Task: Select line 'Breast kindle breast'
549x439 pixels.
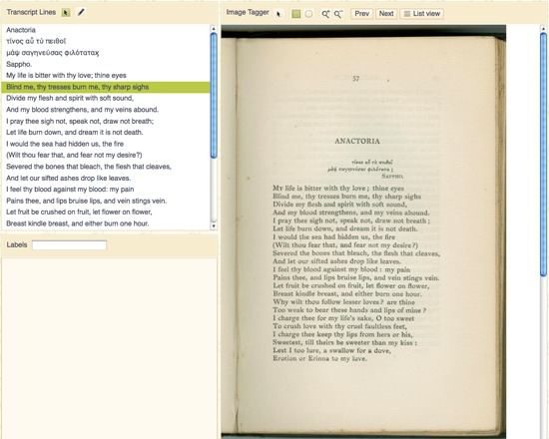Action: click(x=106, y=224)
